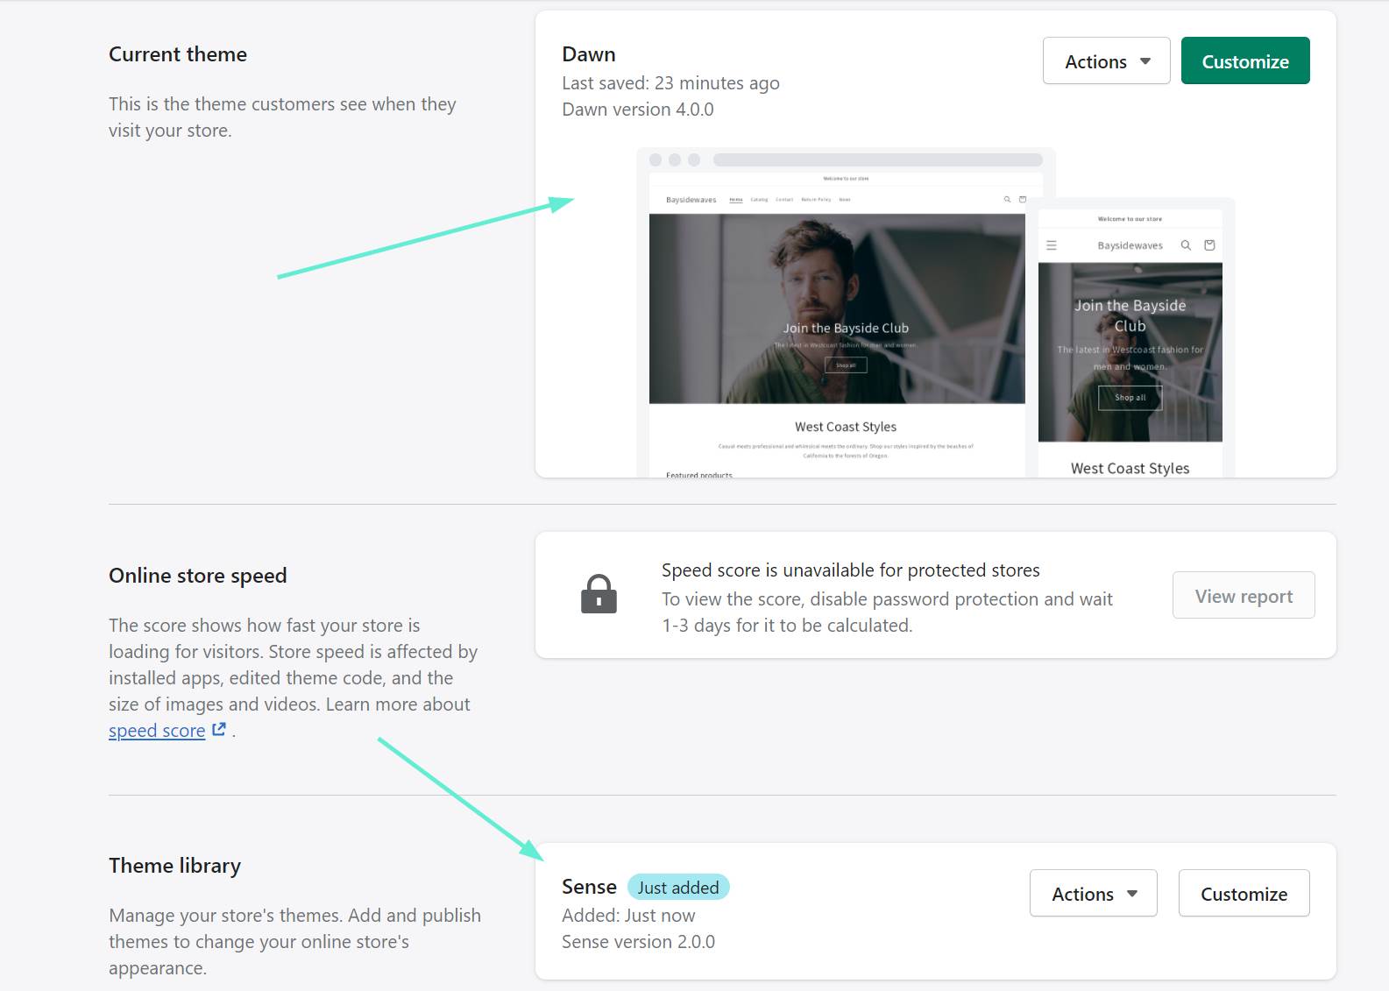Open the View report button

(x=1243, y=596)
